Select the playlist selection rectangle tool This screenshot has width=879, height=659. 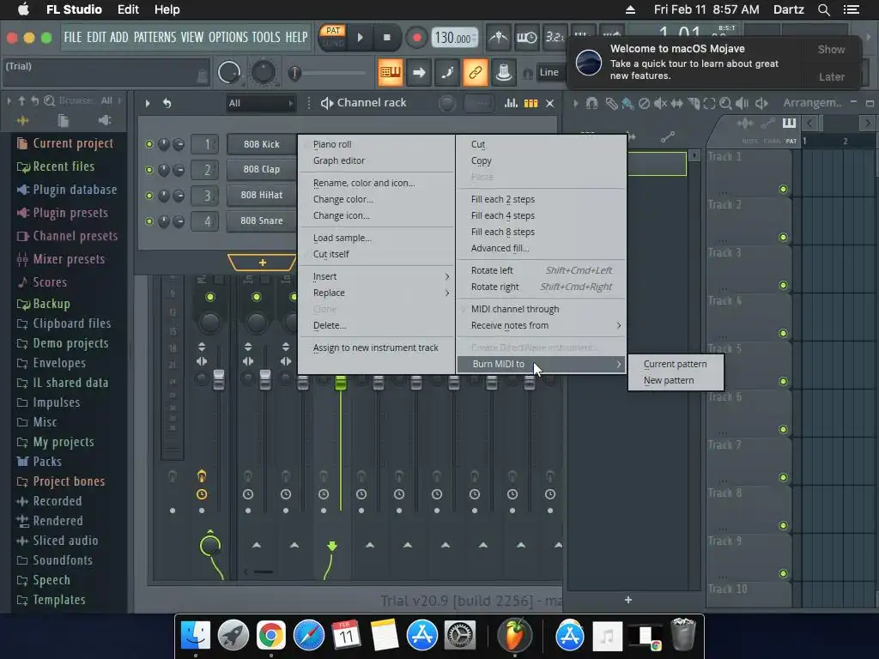[709, 103]
